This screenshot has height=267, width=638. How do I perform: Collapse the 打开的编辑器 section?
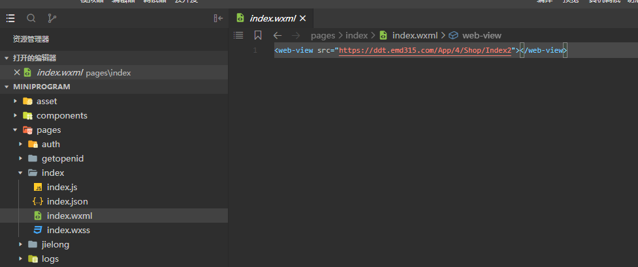pyautogui.click(x=7, y=58)
